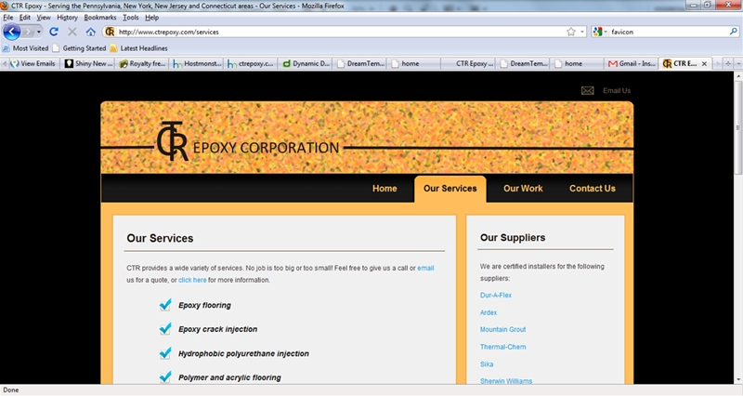Click the scrollbar down arrow
The image size is (743, 396).
[738, 380]
